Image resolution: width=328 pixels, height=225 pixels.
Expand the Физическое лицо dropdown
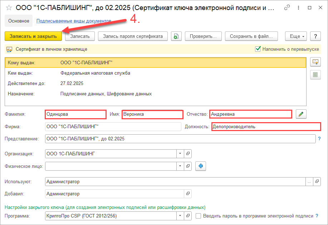(x=180, y=166)
